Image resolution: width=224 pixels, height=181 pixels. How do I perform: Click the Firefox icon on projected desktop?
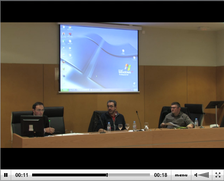click(64, 62)
